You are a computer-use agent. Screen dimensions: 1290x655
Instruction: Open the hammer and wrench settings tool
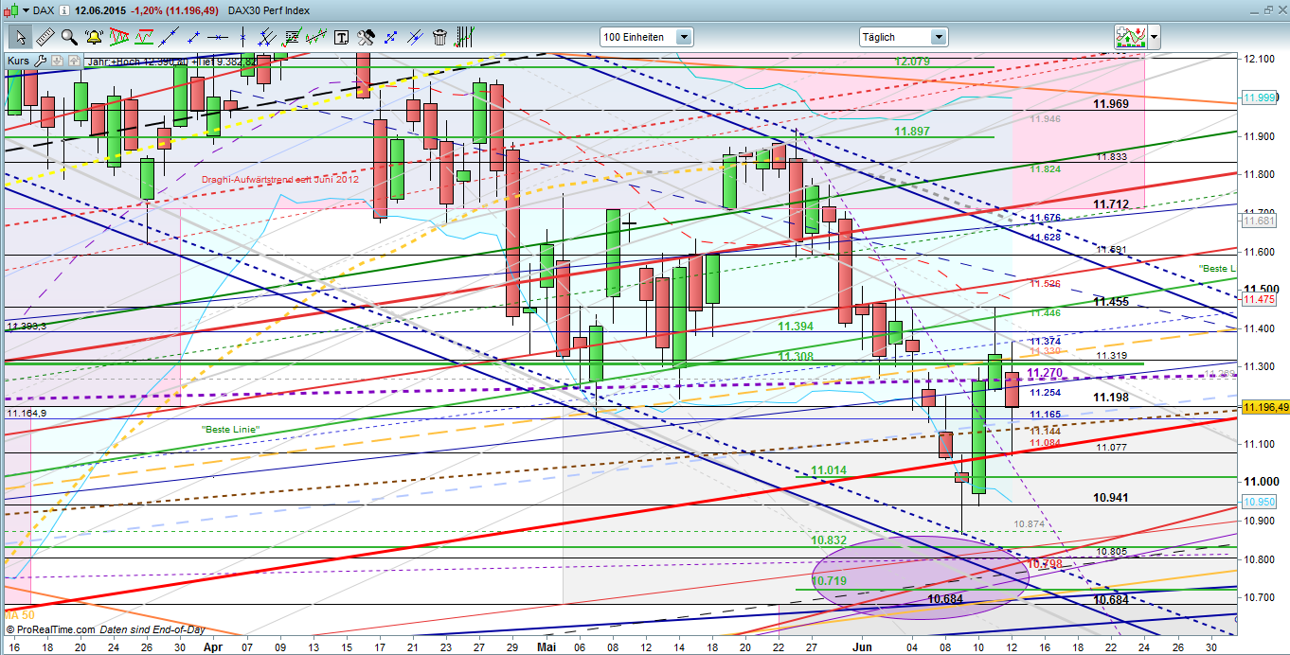[x=366, y=37]
